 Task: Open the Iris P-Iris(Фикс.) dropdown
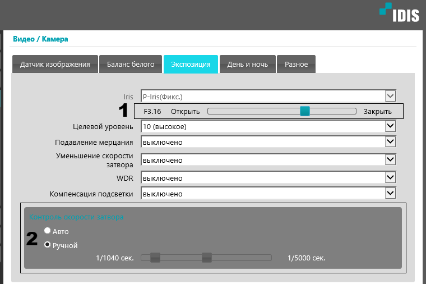[269, 96]
